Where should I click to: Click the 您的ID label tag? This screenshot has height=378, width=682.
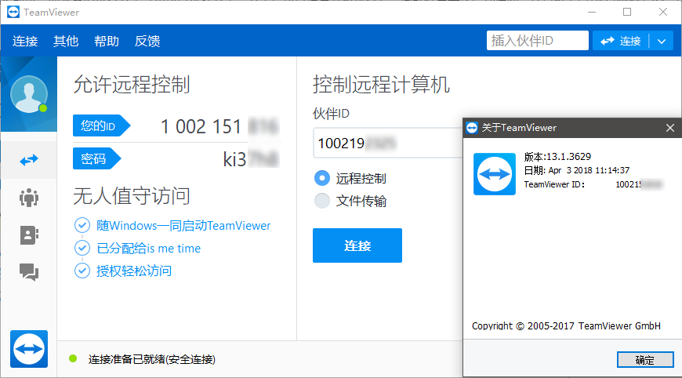(x=101, y=125)
